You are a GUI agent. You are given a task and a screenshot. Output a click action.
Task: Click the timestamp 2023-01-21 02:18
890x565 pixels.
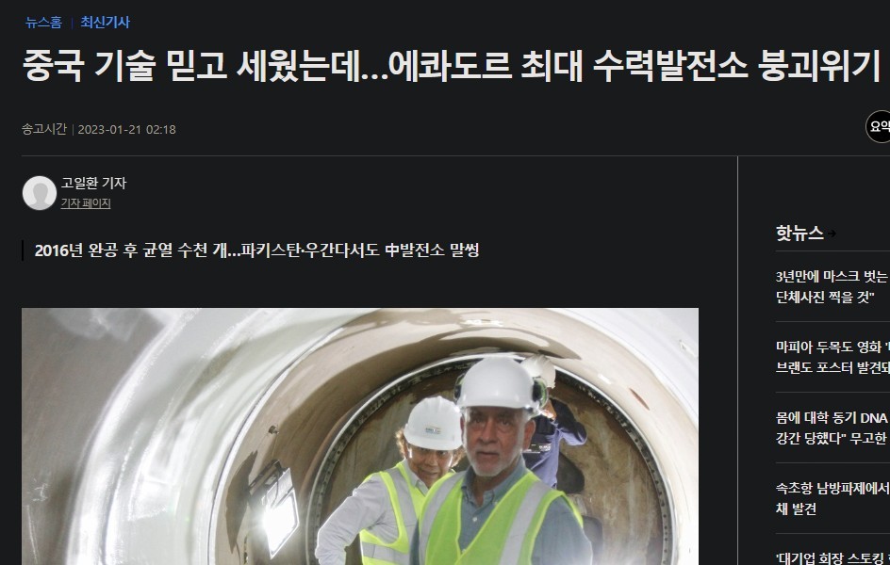pos(126,129)
